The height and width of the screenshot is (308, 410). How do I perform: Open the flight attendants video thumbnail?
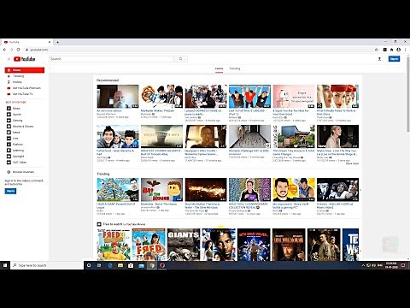[337, 97]
